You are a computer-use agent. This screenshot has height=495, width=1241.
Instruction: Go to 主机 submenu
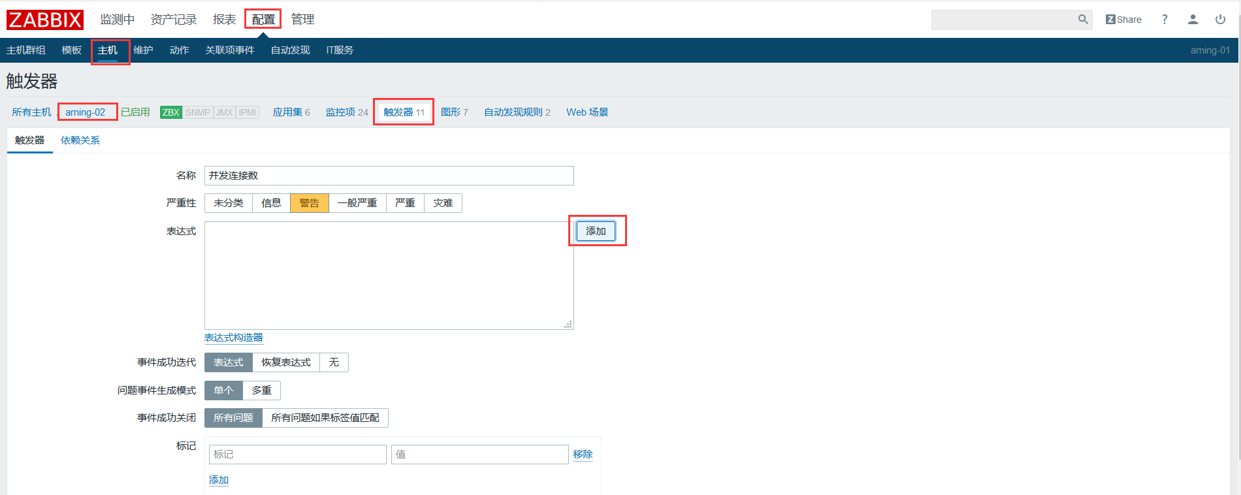pos(108,50)
